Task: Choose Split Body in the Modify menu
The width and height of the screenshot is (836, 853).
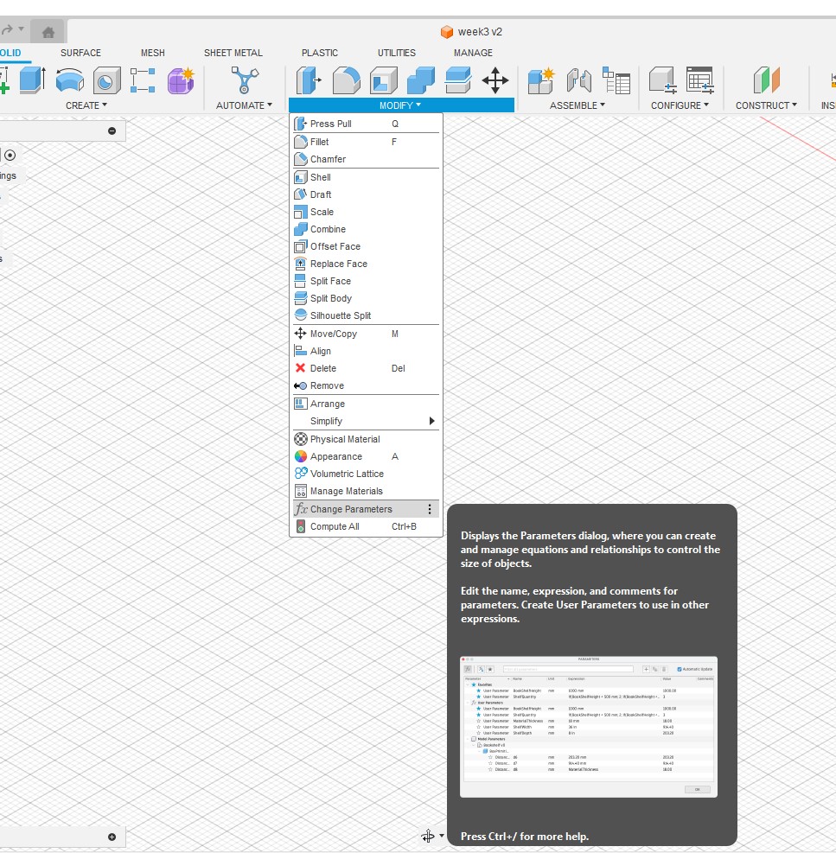Action: [x=366, y=299]
